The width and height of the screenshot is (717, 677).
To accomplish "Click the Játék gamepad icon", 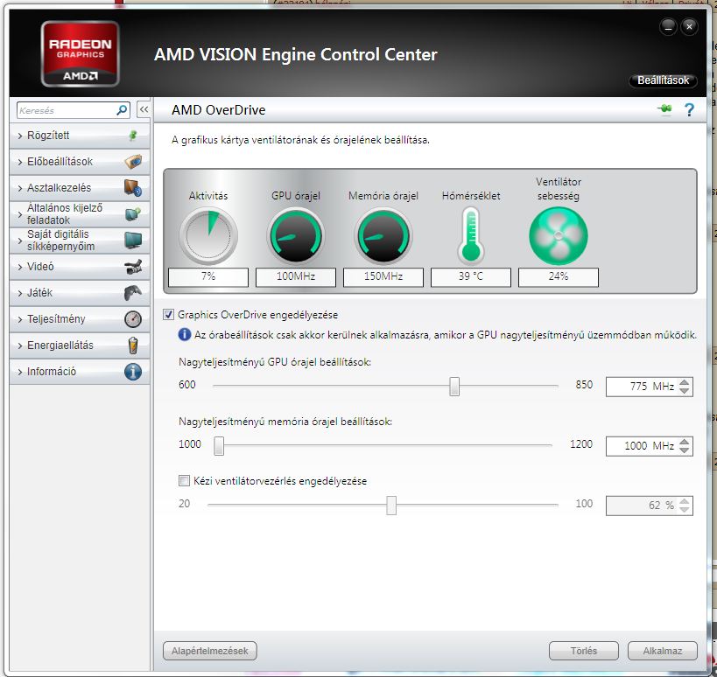I will click(x=133, y=292).
